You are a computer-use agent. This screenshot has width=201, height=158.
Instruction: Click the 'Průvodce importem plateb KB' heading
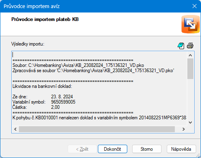tap(45, 19)
